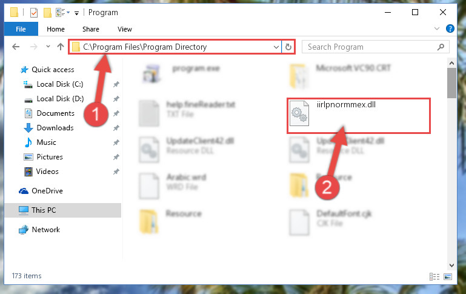Open the Help question mark icon
Viewport: 466px width, 294px height.
pyautogui.click(x=450, y=28)
